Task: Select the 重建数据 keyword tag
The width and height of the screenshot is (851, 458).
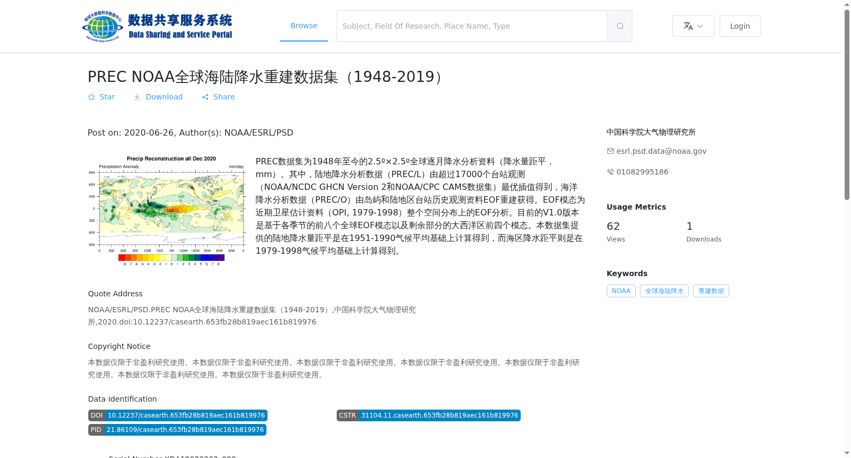Action: point(711,291)
